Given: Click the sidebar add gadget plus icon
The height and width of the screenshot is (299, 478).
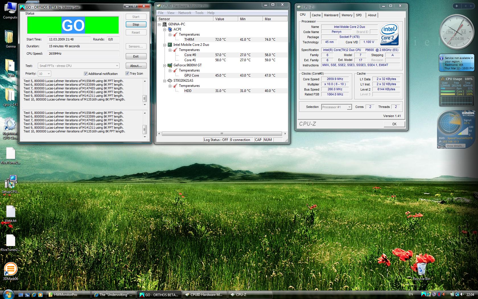Looking at the screenshot, I should pyautogui.click(x=457, y=6).
